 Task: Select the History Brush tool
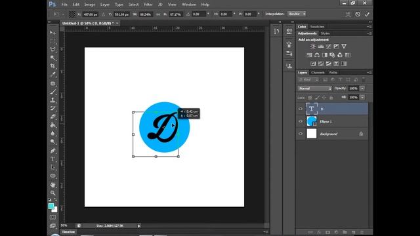click(52, 108)
